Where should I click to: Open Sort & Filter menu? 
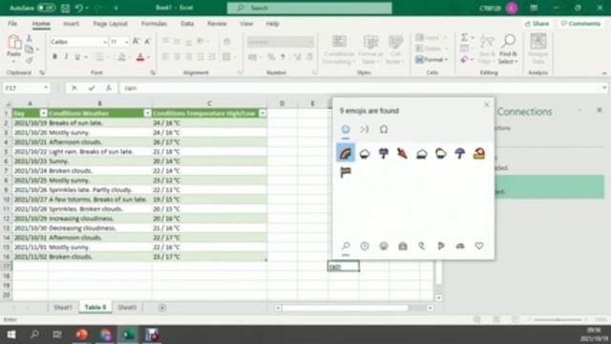(x=487, y=50)
